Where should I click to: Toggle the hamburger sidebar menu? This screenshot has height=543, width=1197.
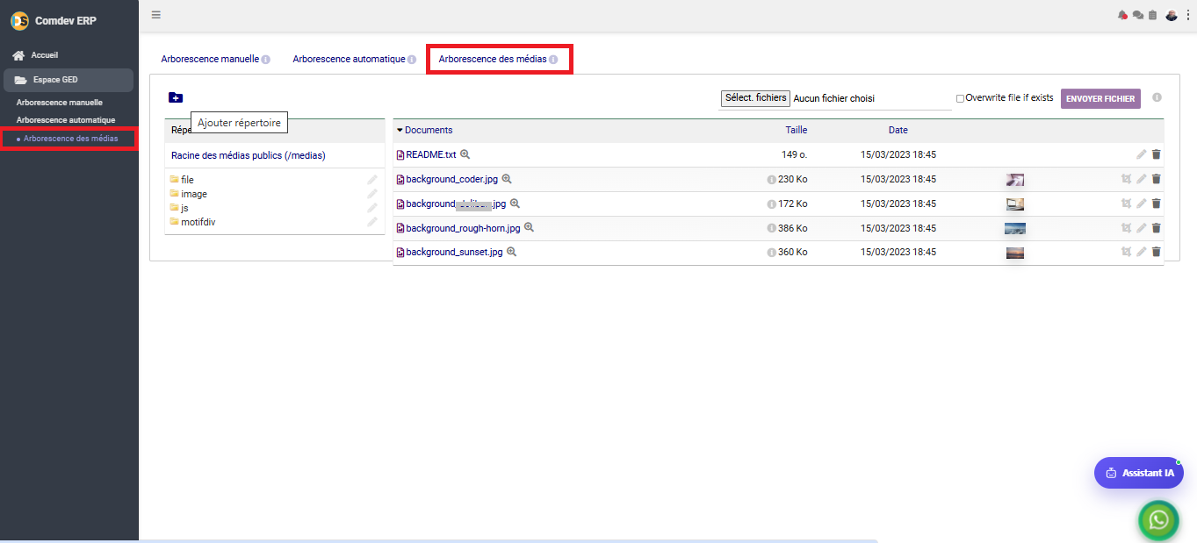(x=156, y=14)
